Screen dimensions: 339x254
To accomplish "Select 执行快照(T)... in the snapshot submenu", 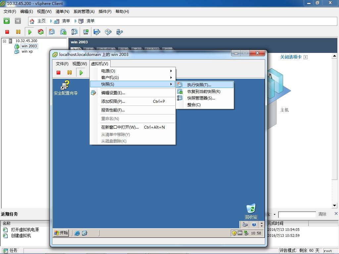I will (x=205, y=85).
